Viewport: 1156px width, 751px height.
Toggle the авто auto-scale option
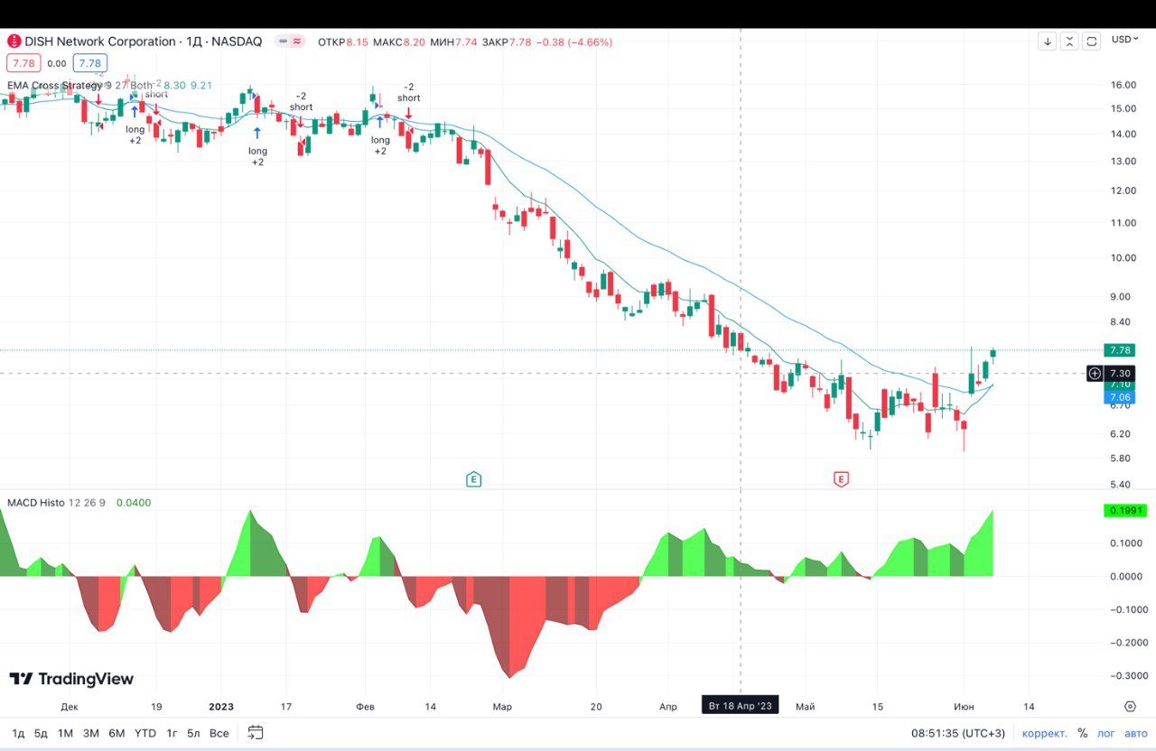tap(1133, 733)
